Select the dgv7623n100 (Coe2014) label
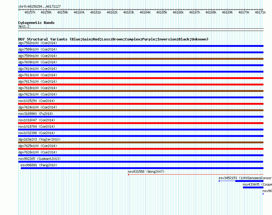 click(x=38, y=94)
